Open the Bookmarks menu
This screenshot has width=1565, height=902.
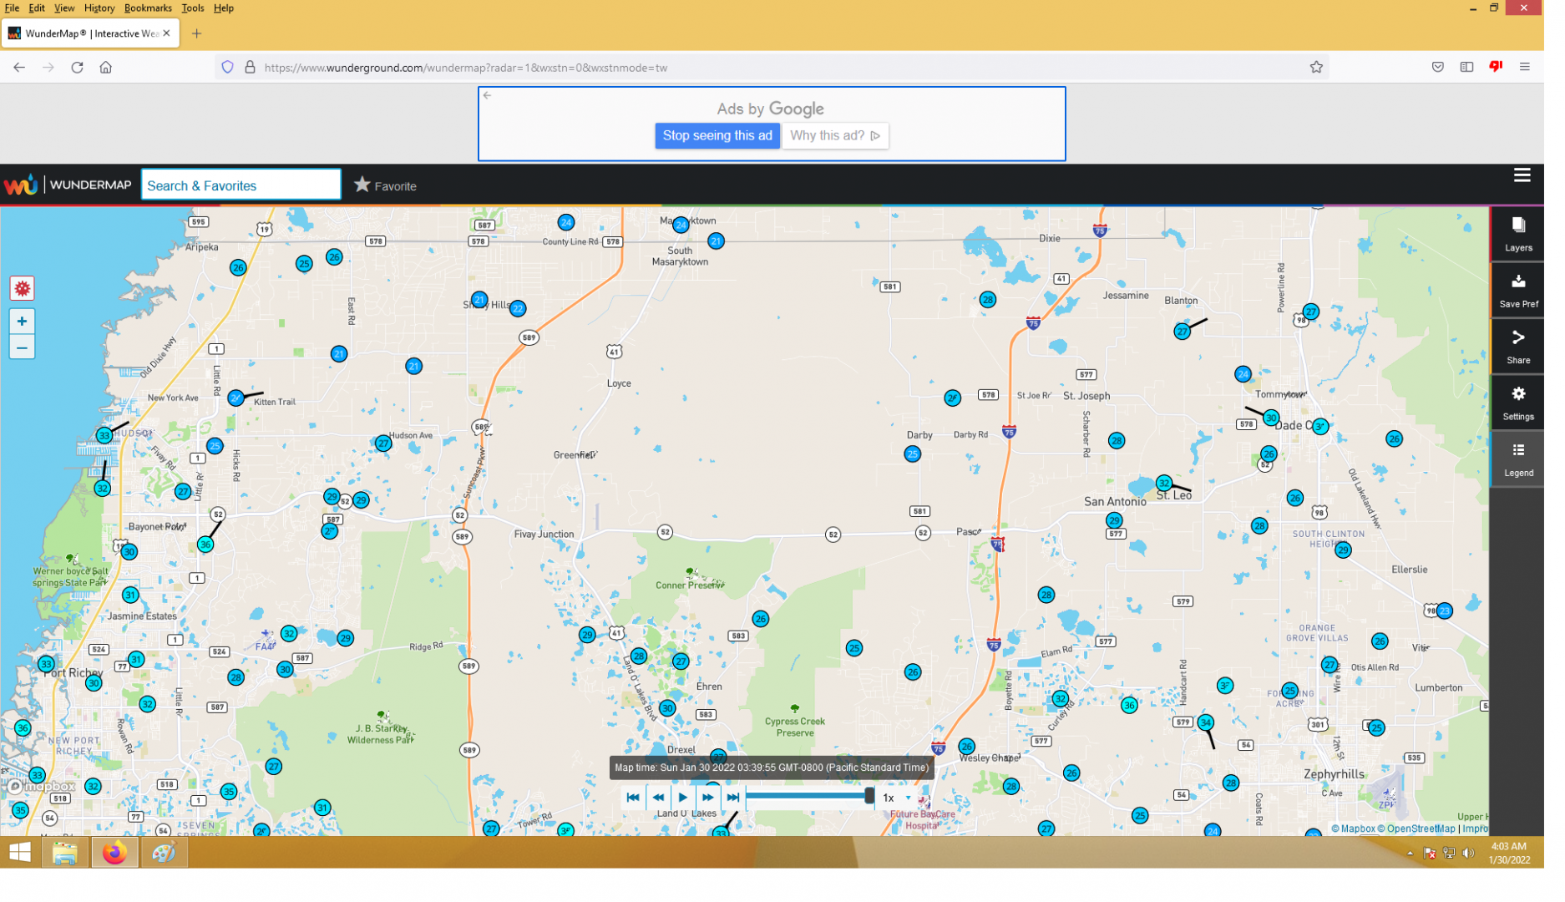(149, 8)
